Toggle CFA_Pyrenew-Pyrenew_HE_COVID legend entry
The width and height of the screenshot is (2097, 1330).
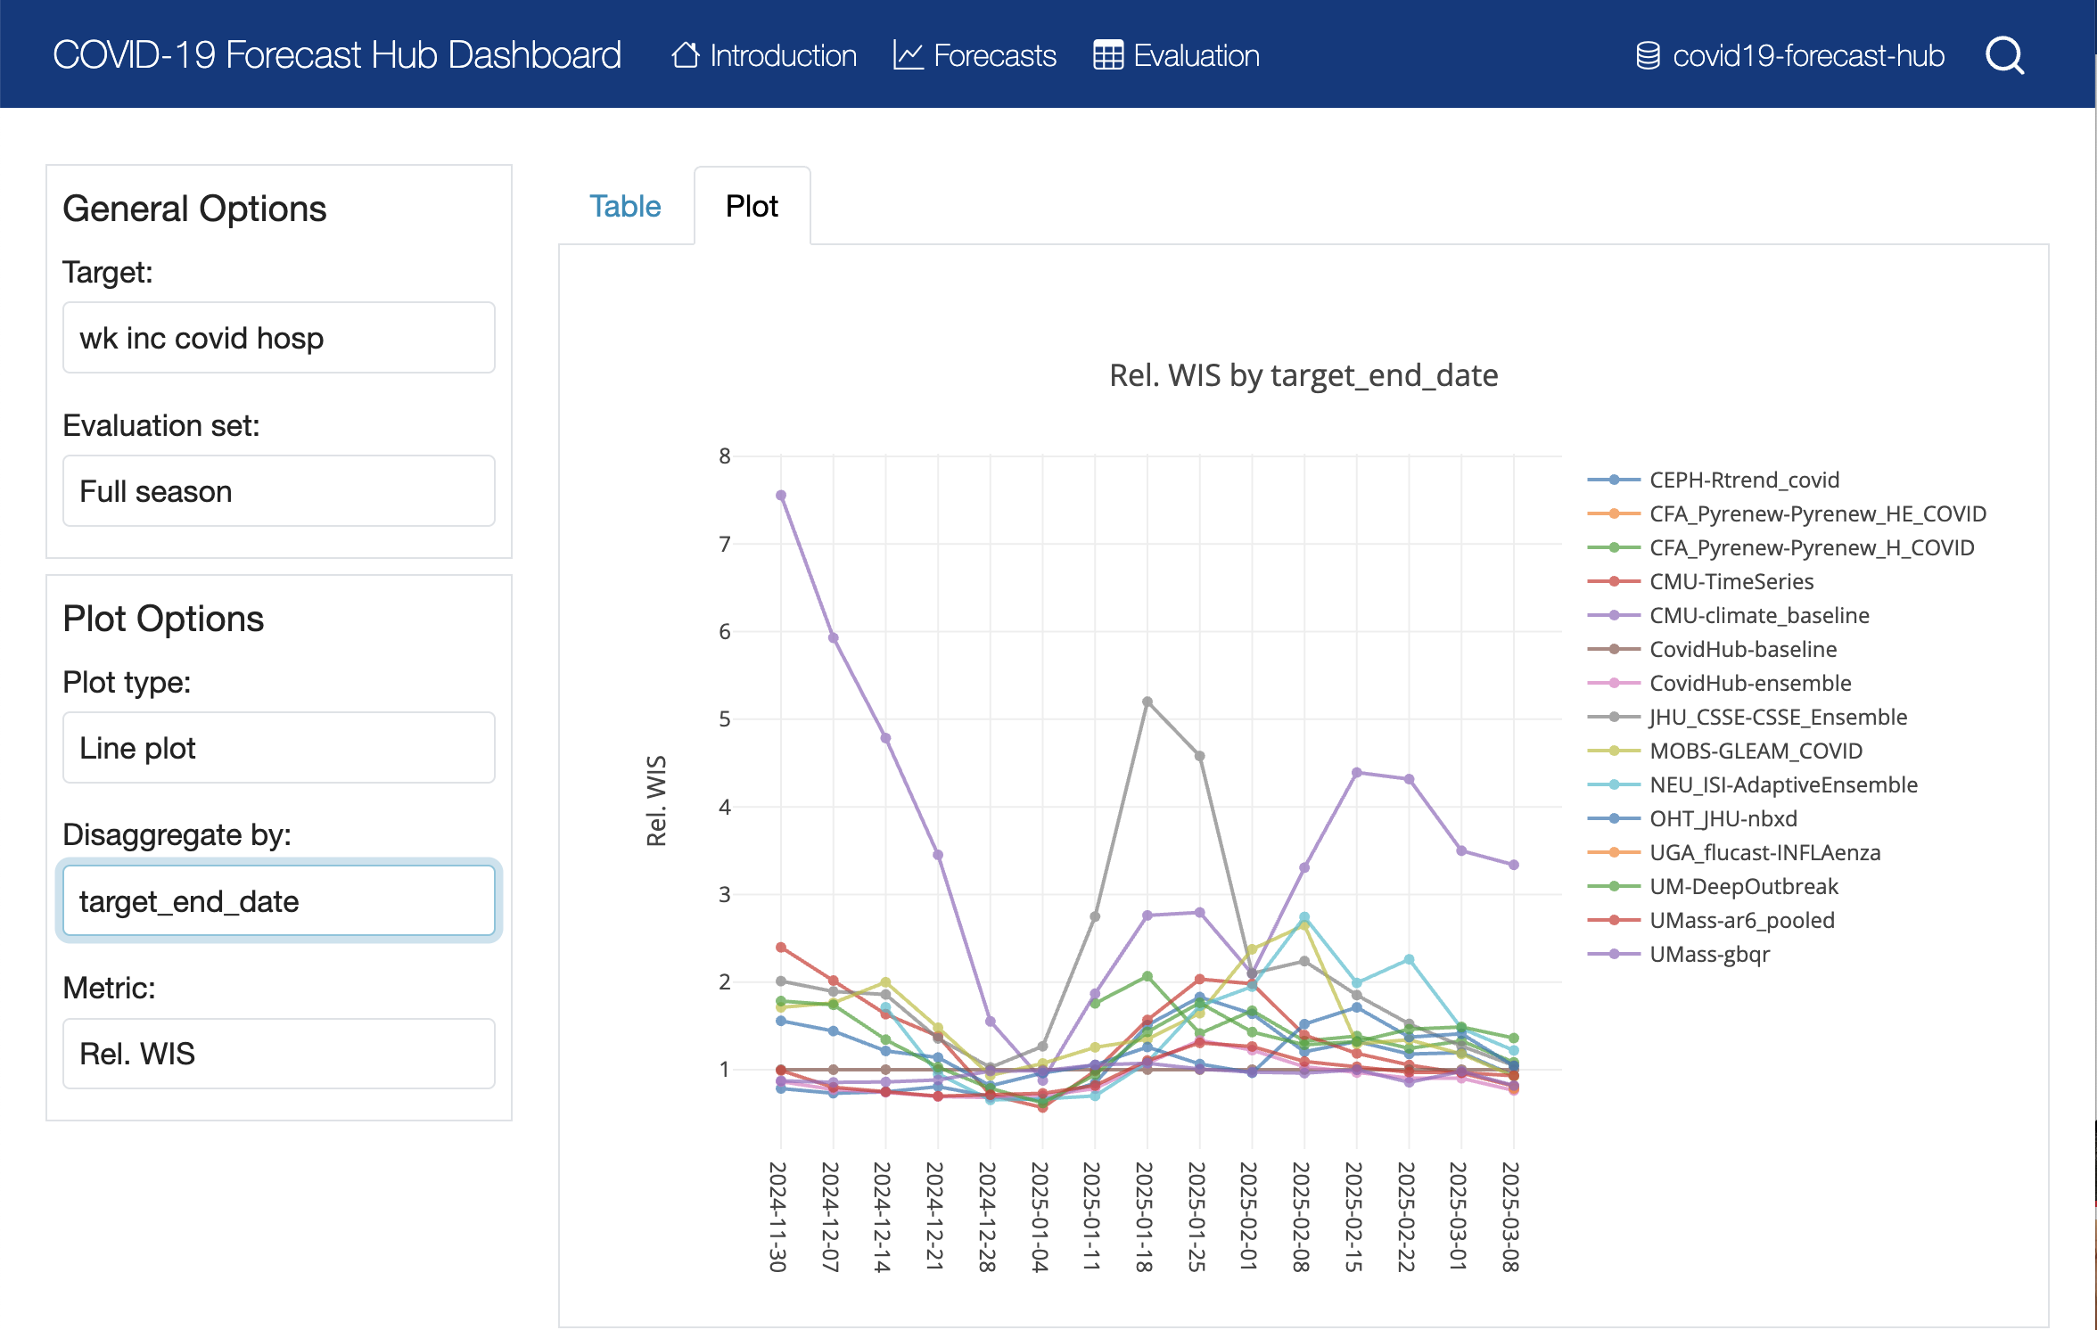(1787, 513)
